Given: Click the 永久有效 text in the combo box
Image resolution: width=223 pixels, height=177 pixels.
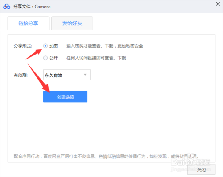Looking at the screenshot, I should pyautogui.click(x=54, y=76).
